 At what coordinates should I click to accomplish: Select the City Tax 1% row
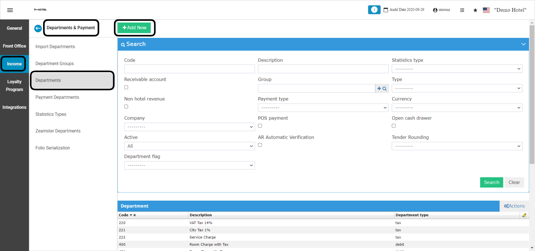323,230
